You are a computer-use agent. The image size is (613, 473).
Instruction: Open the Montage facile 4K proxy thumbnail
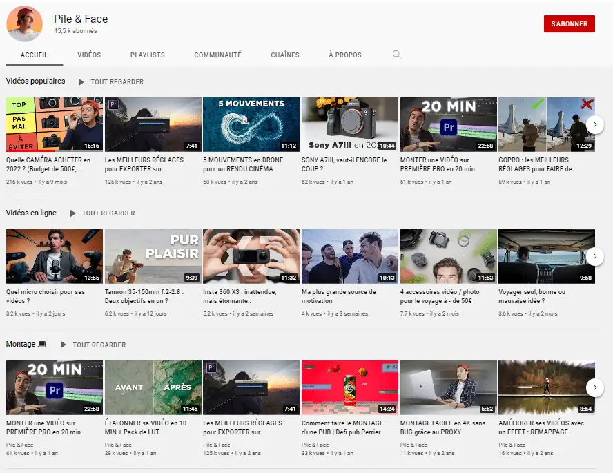[x=449, y=387]
